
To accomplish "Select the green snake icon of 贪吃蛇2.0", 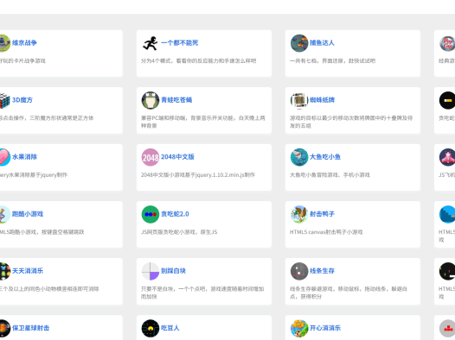I will click(151, 214).
